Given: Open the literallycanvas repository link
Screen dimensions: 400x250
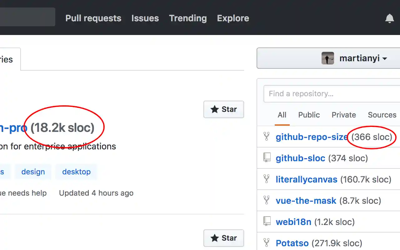Looking at the screenshot, I should point(306,179).
